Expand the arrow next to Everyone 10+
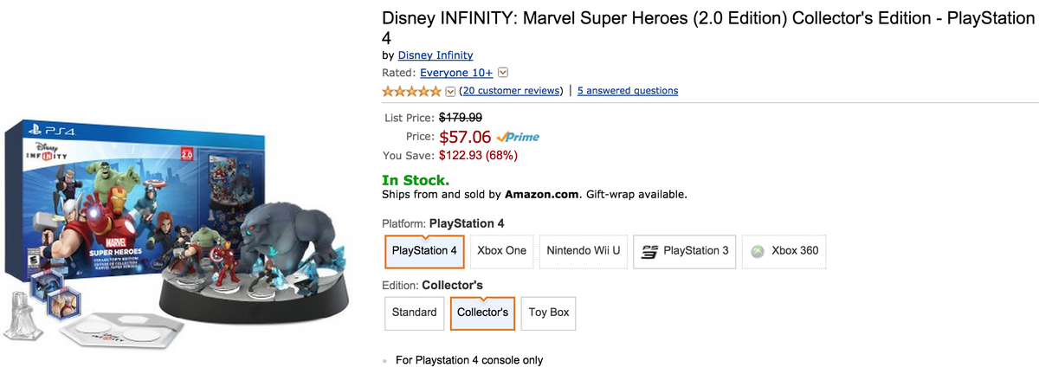Screen dimensions: 1039x374 [503, 73]
